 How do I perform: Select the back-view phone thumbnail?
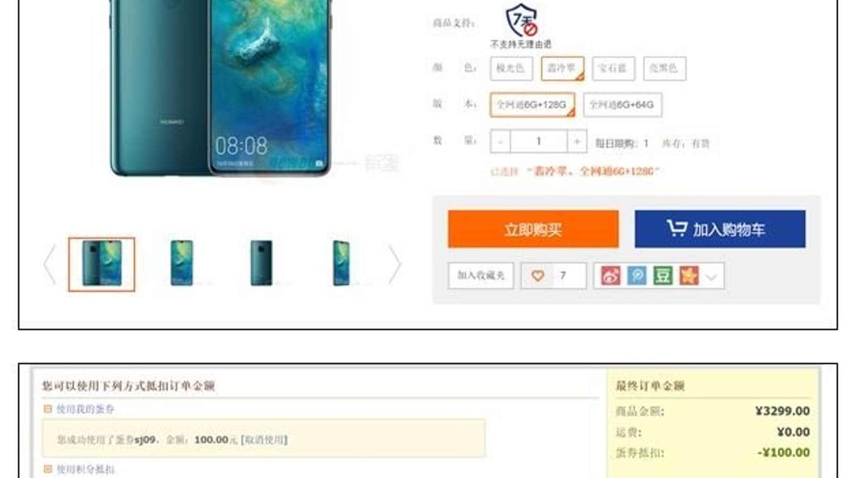click(261, 264)
